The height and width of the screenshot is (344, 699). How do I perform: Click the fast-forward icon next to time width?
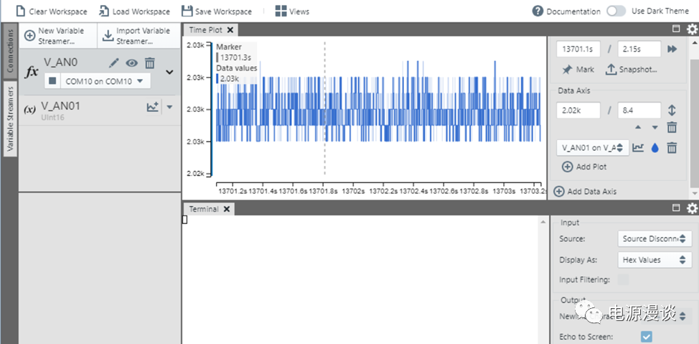click(672, 49)
